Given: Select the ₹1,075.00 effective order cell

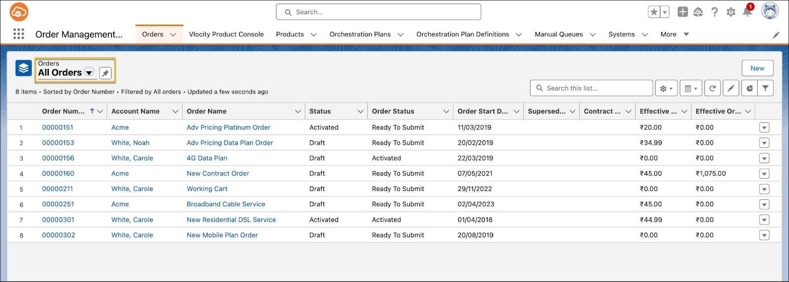Looking at the screenshot, I should [x=711, y=173].
